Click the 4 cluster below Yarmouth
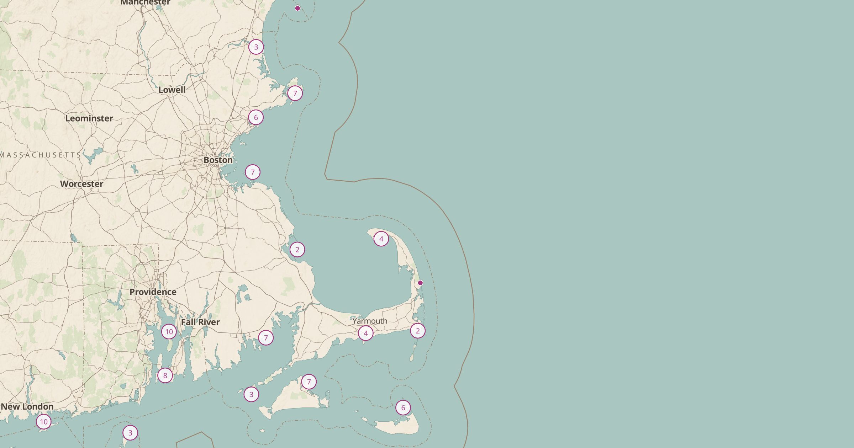This screenshot has height=448, width=854. point(365,334)
